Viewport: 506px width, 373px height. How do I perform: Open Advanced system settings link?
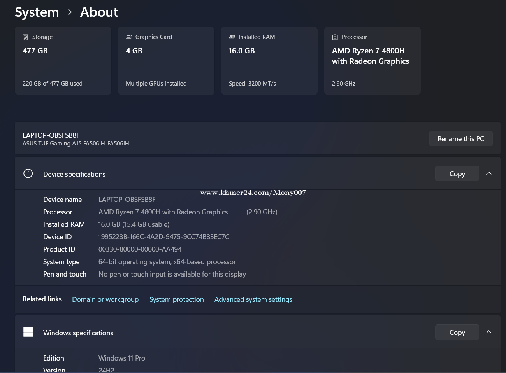[253, 299]
